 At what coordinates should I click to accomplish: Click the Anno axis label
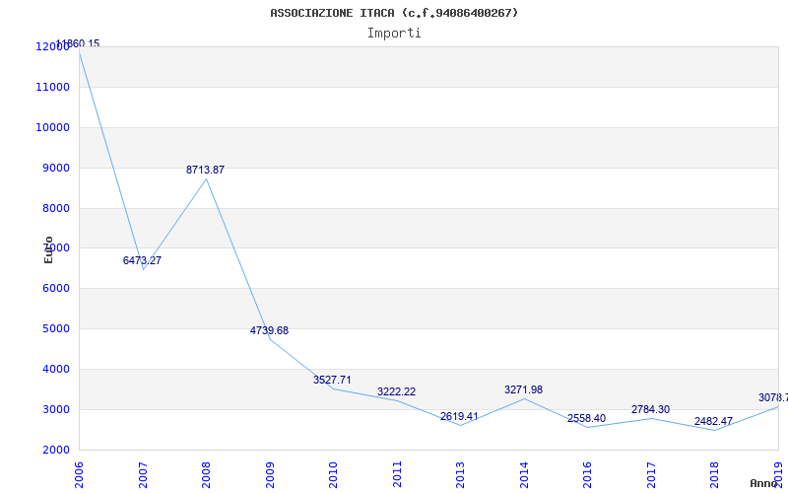763,483
